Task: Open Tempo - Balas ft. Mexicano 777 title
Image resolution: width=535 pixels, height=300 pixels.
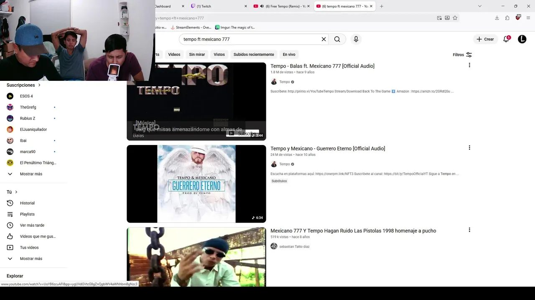Action: (322, 66)
